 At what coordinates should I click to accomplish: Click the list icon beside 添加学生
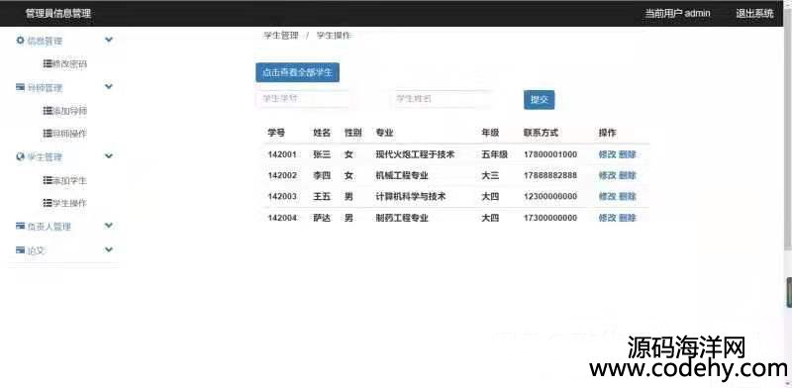click(48, 180)
